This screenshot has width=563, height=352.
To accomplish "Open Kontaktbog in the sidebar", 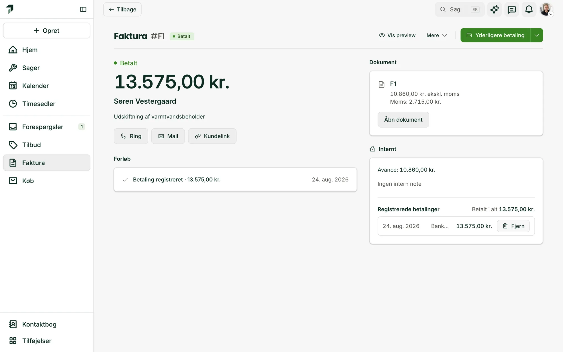I will coord(47,324).
